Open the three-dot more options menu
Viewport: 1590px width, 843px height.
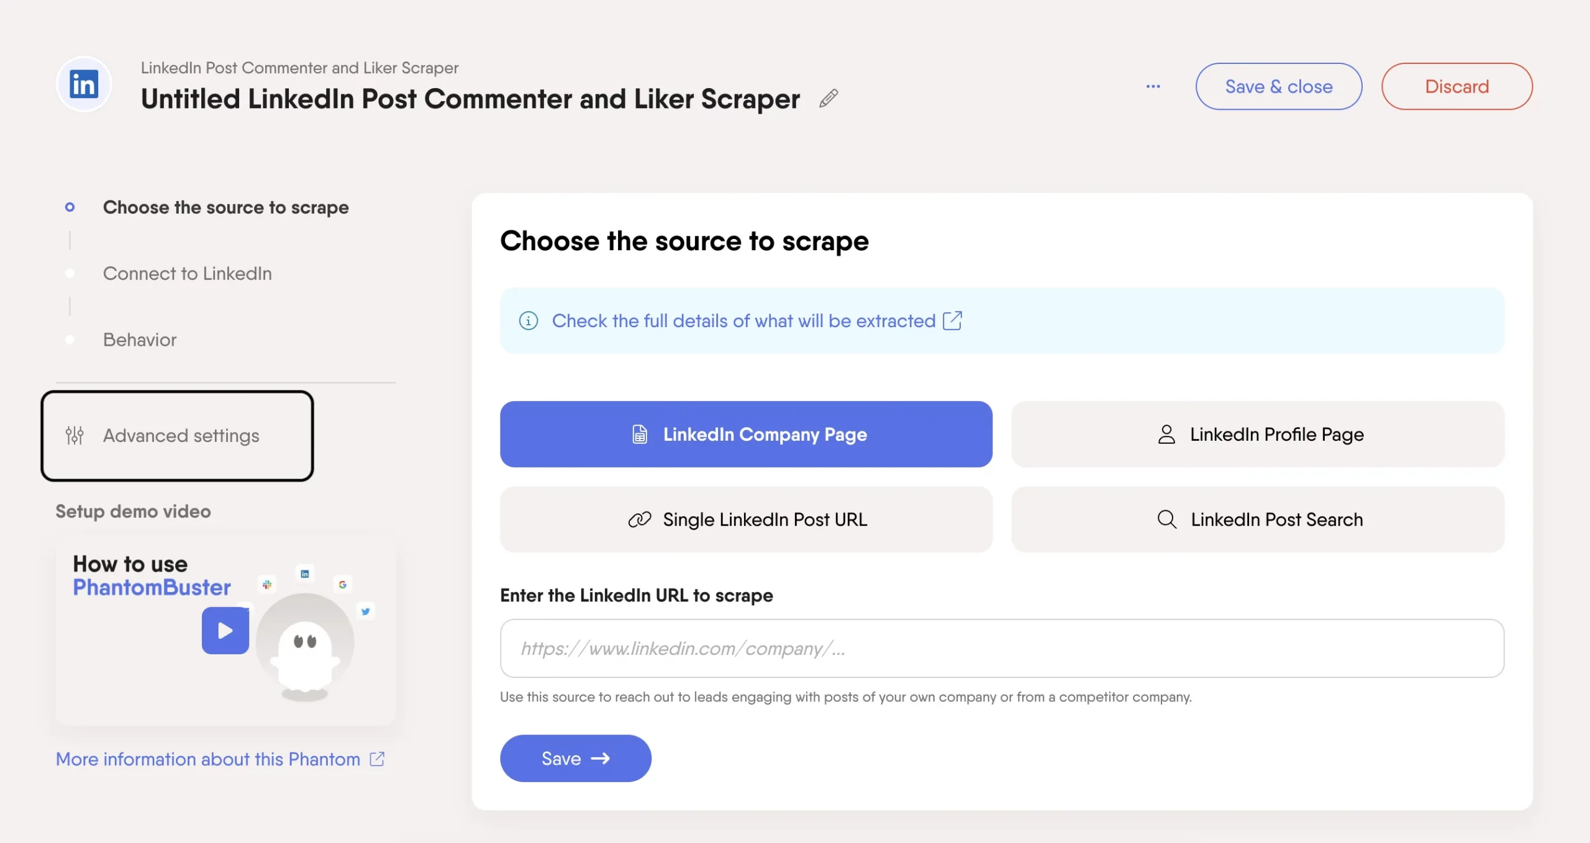tap(1153, 86)
